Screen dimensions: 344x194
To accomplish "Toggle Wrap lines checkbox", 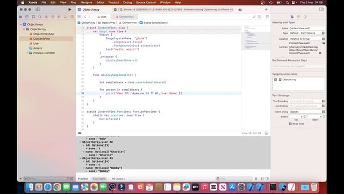I will pyautogui.click(x=290, y=124).
